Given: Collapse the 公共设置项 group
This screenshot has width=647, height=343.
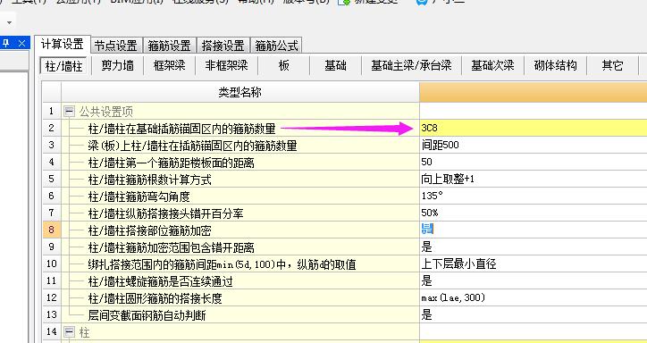Looking at the screenshot, I should (x=69, y=112).
